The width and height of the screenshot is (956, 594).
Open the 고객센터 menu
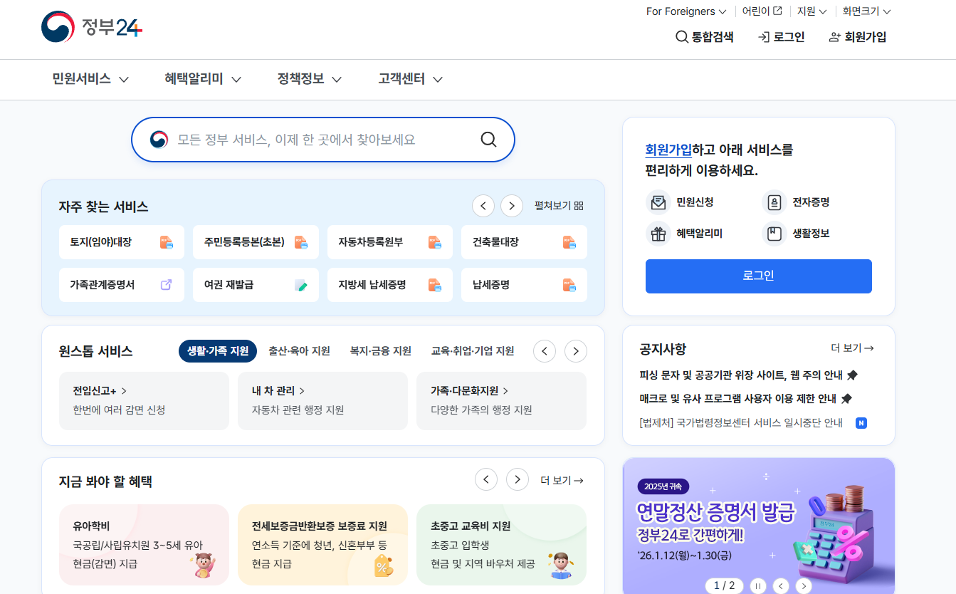[x=402, y=79]
